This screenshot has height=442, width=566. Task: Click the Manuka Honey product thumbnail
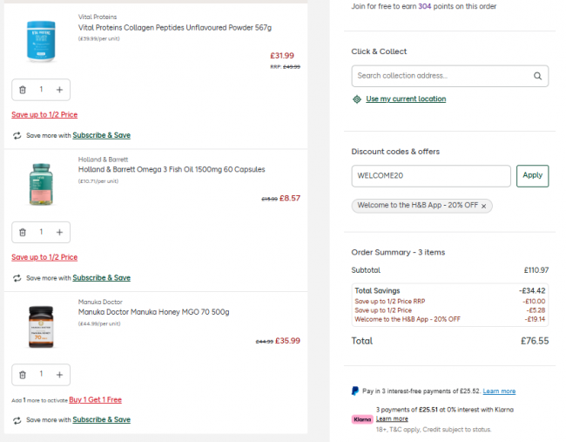(x=41, y=326)
